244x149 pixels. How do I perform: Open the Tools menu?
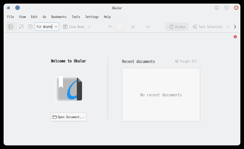[x=76, y=17]
